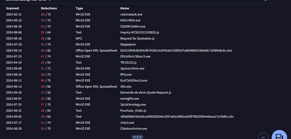This screenshot has height=139, width=291.
Task: Select Office Open XML Spreadsheet type for 359.xlsx
Action: click(x=96, y=87)
